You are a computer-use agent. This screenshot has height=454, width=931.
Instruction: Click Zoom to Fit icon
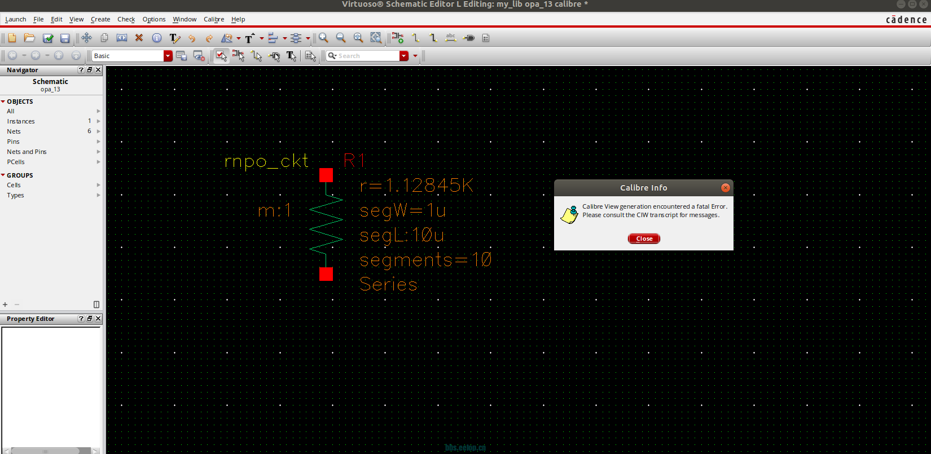(x=358, y=38)
